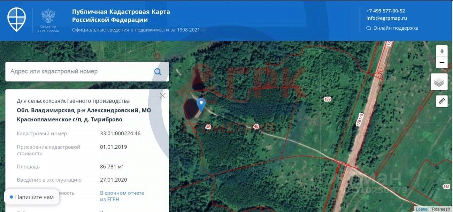This screenshot has height=212, width=453.
Task: Select cadastral number 33:01:000224:46 text
Action: coord(120,133)
